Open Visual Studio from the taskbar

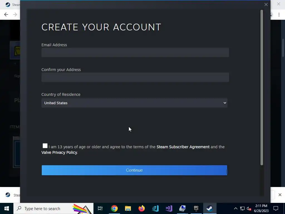(169, 208)
